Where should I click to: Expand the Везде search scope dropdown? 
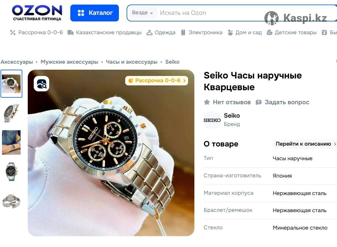(x=142, y=13)
